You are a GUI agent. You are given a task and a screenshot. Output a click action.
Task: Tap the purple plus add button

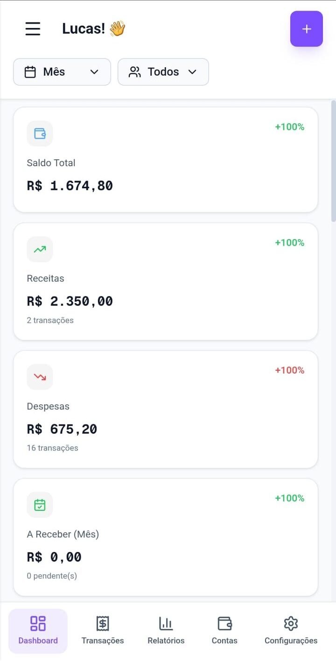(x=306, y=29)
